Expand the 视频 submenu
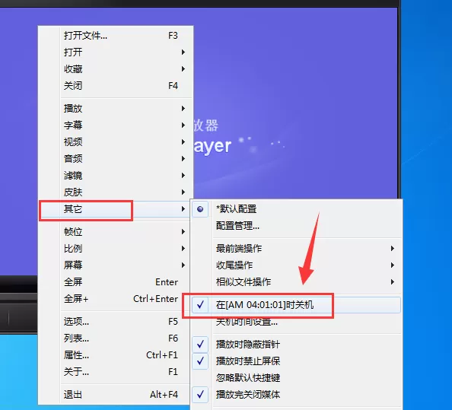452x410 pixels. coord(116,141)
